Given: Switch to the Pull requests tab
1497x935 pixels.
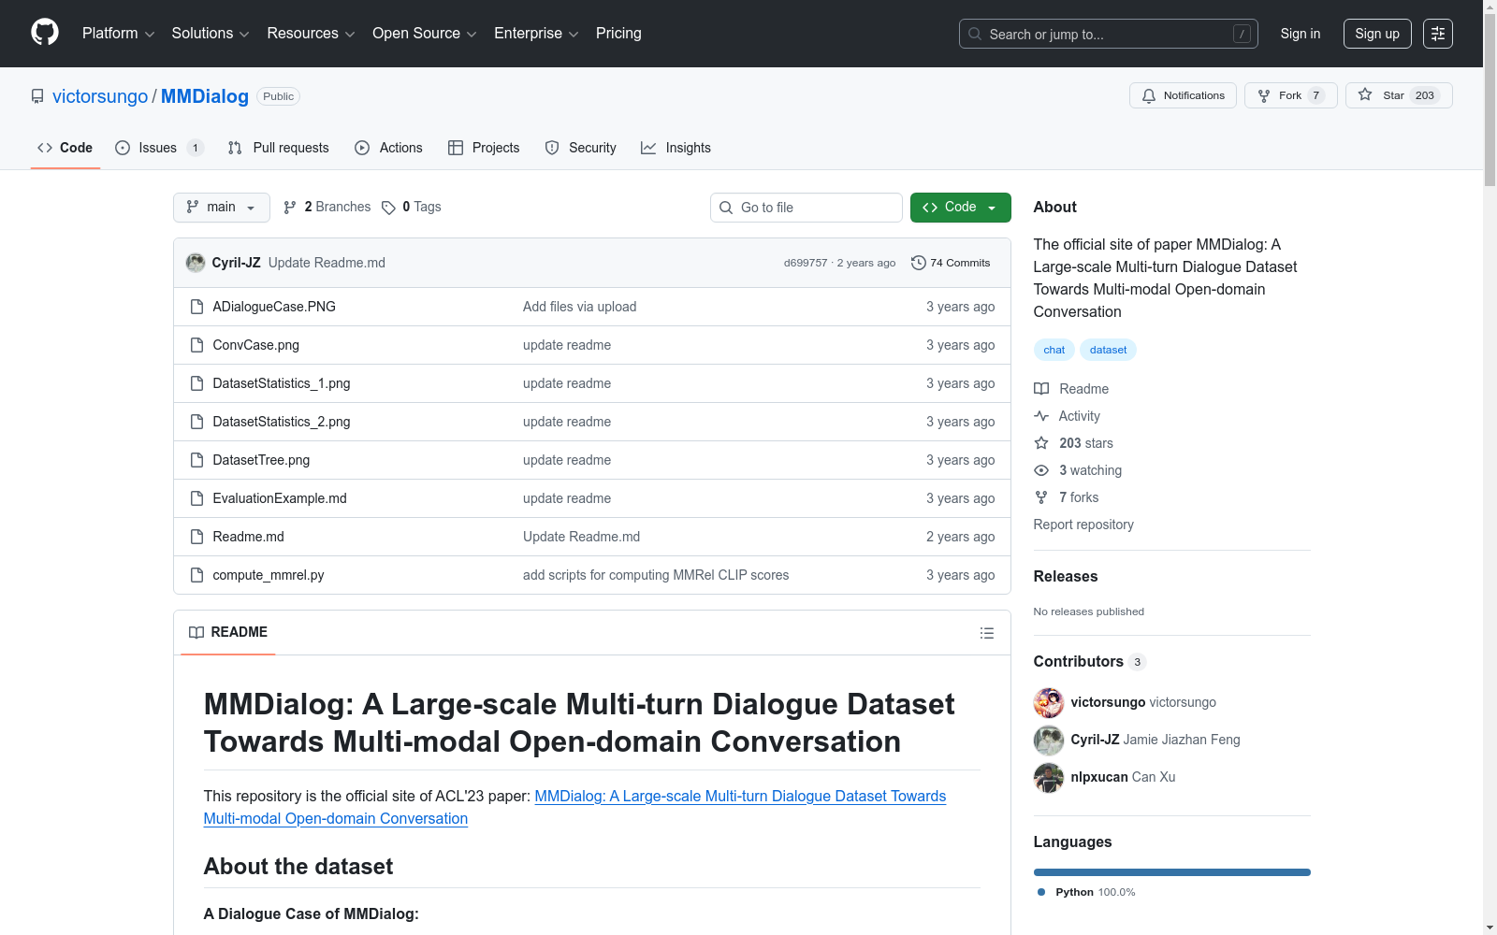Looking at the screenshot, I should [279, 148].
